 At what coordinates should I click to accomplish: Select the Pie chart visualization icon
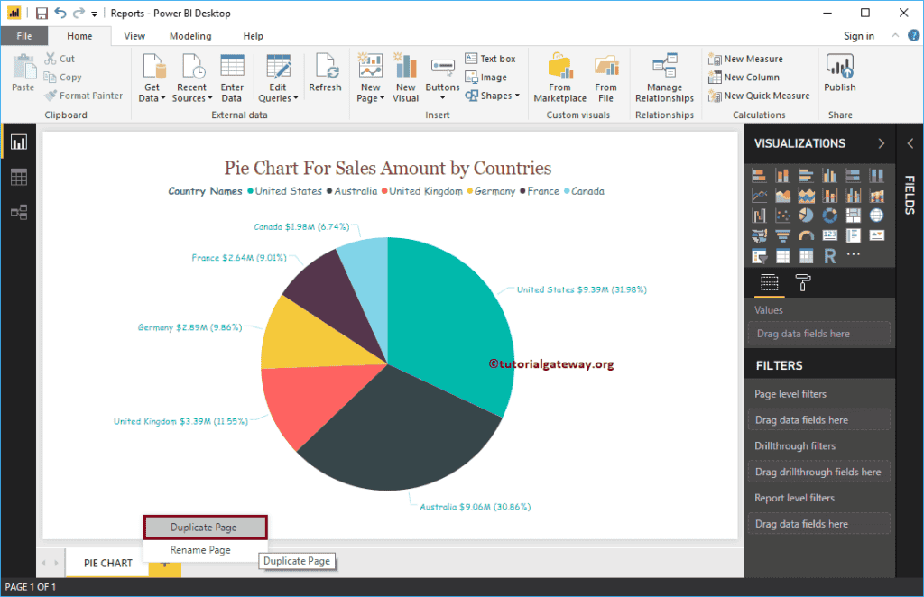tap(806, 216)
